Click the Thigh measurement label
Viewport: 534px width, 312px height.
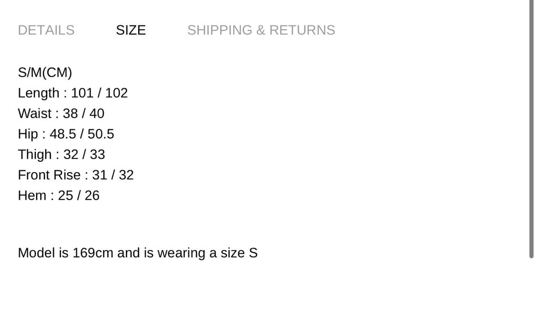coord(35,155)
